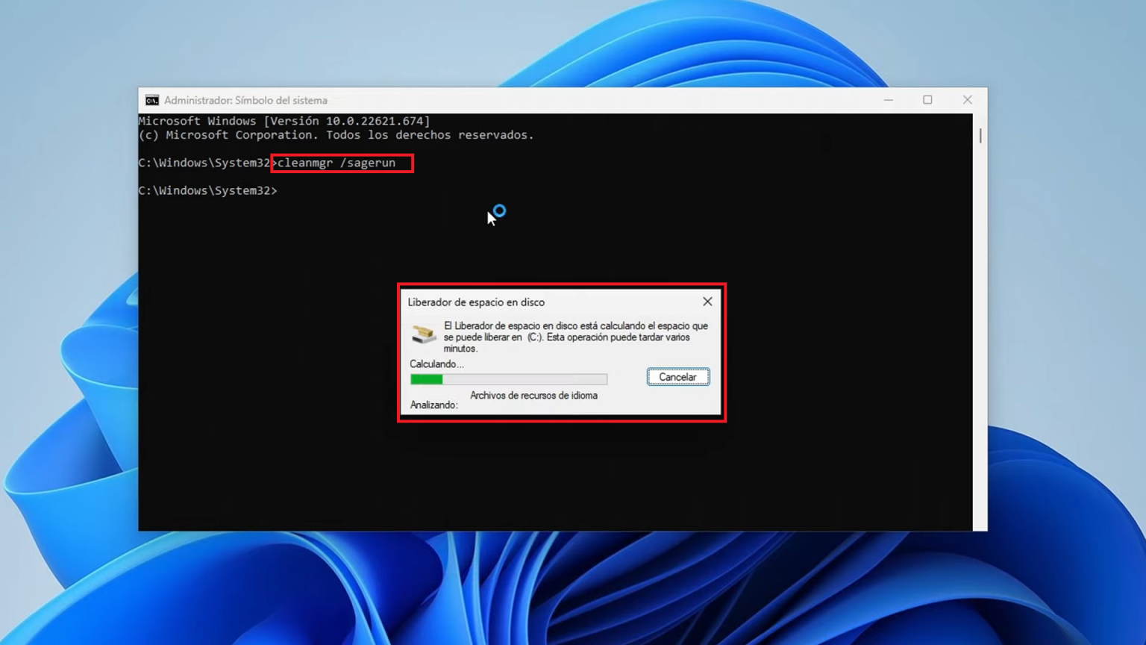Image resolution: width=1146 pixels, height=645 pixels.
Task: Click the Command Prompt icon in the title bar
Action: (151, 99)
